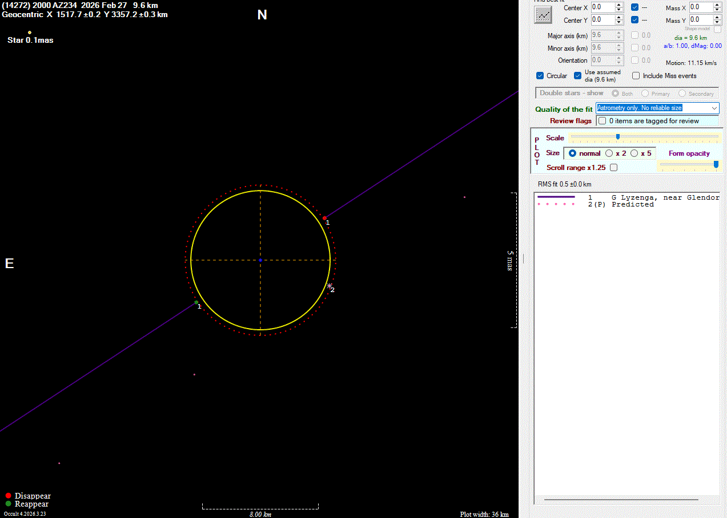Uncheck the Circular checkbox

pos(540,76)
